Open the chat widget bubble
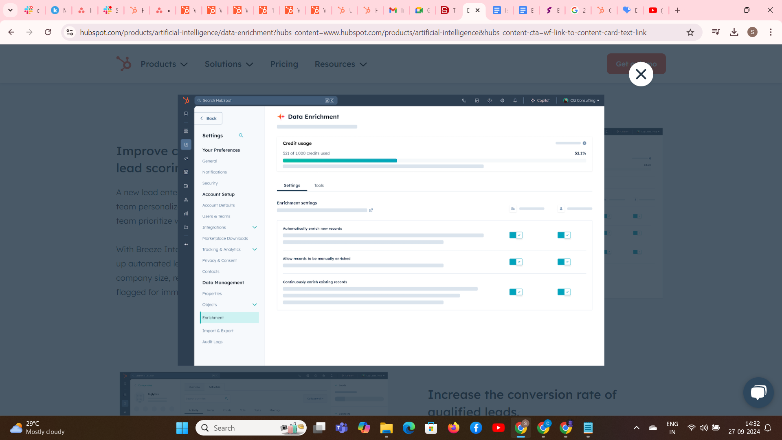The height and width of the screenshot is (440, 782). (758, 392)
